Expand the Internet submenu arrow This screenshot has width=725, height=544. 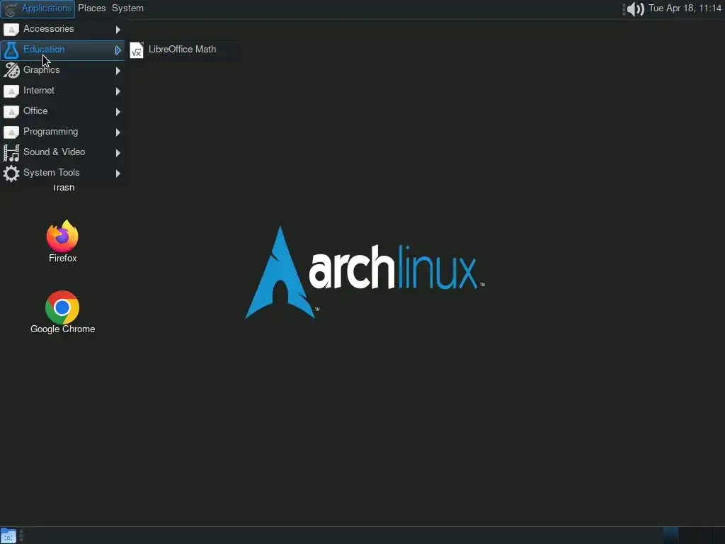pos(118,91)
